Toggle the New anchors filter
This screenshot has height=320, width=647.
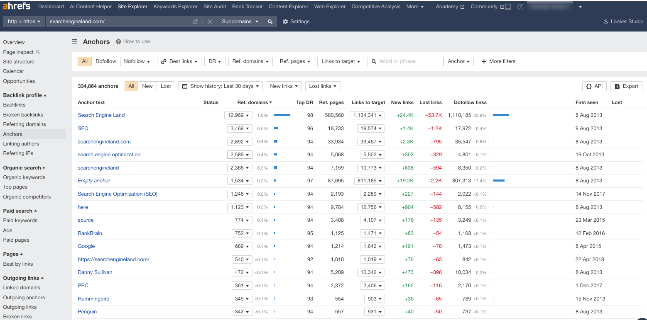(x=147, y=86)
